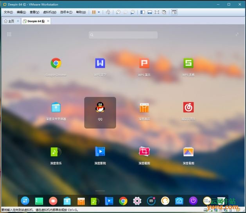Click the blue system monitor dock icon

tap(179, 201)
